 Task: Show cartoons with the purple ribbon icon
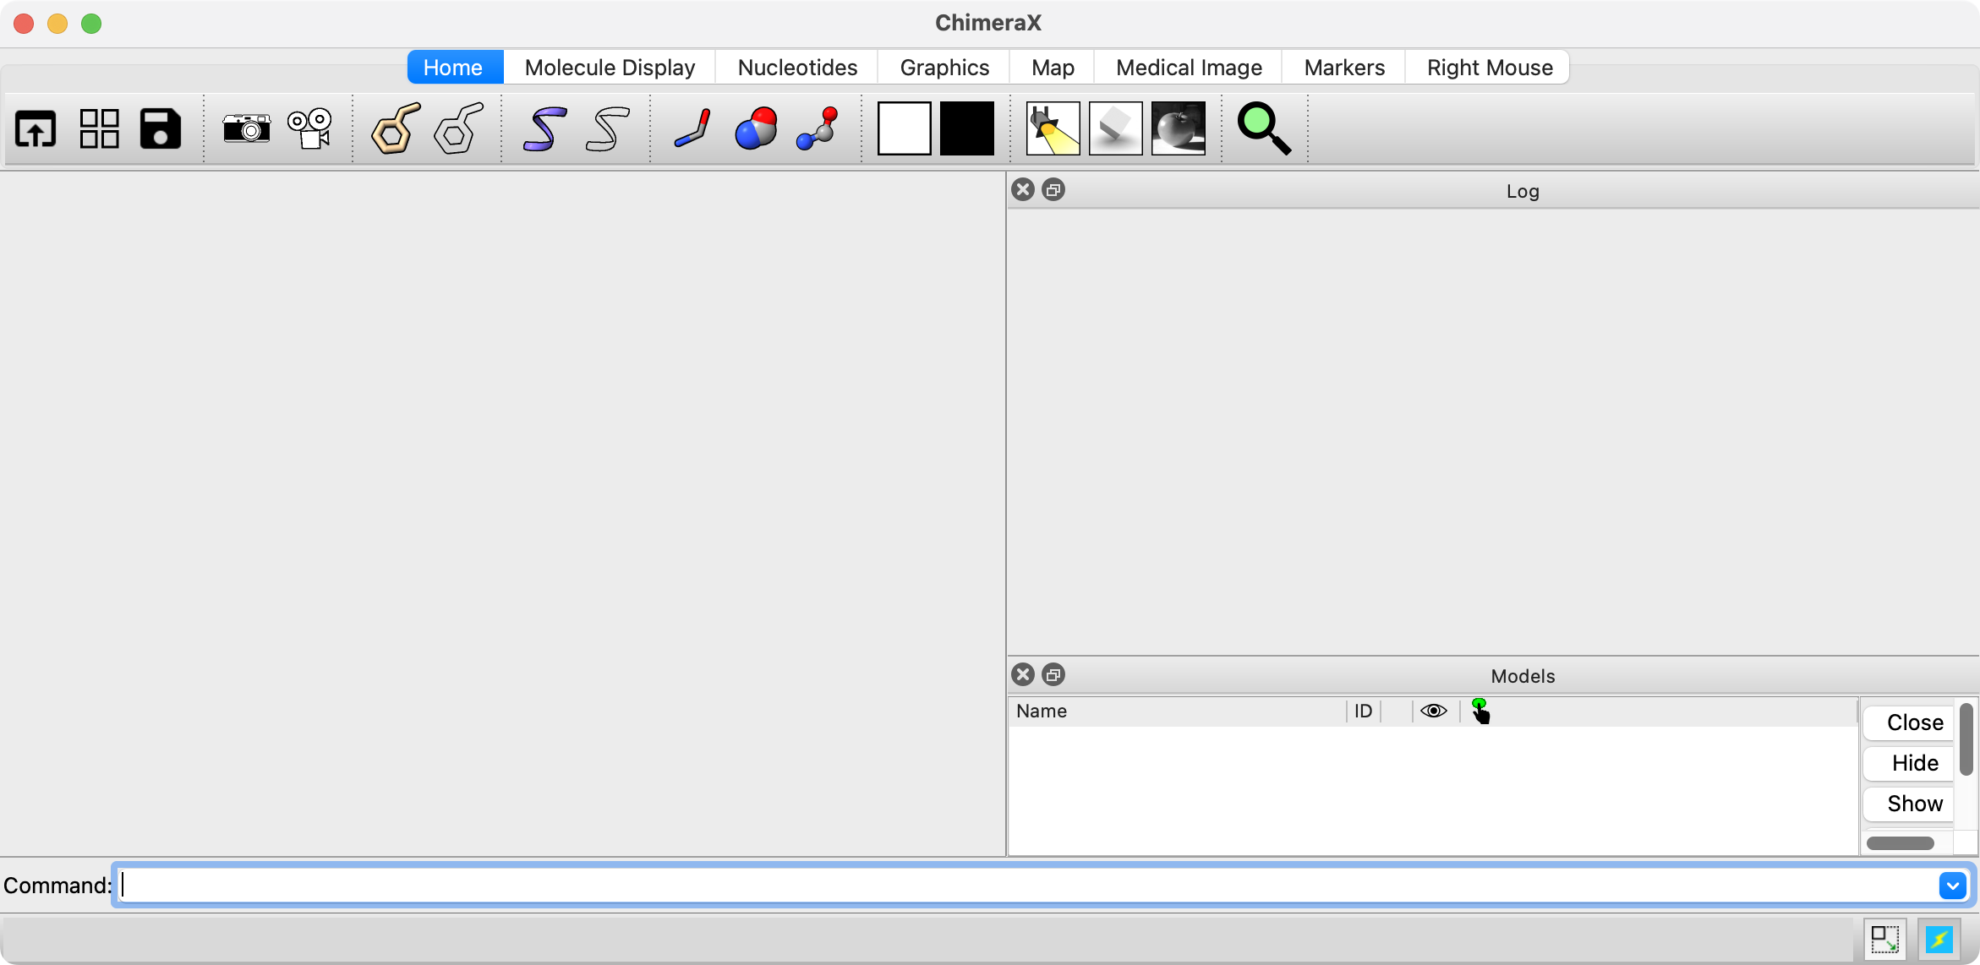pyautogui.click(x=544, y=129)
